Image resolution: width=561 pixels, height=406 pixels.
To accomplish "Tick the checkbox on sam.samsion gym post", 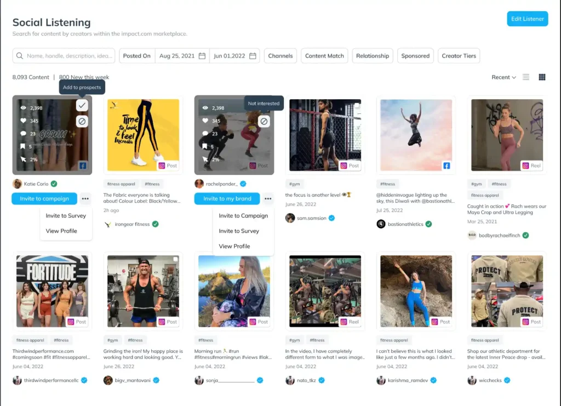I will [x=357, y=105].
